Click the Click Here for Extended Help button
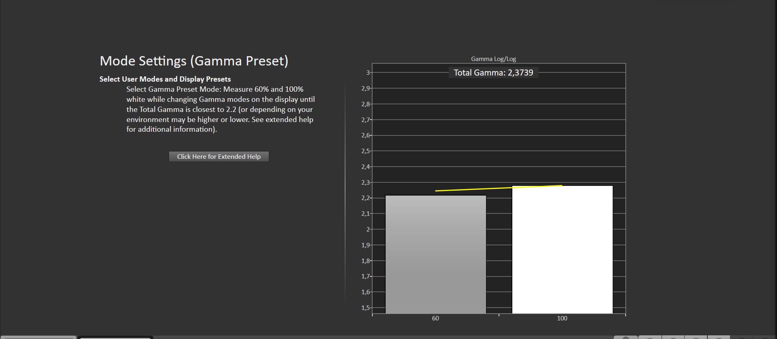 219,156
